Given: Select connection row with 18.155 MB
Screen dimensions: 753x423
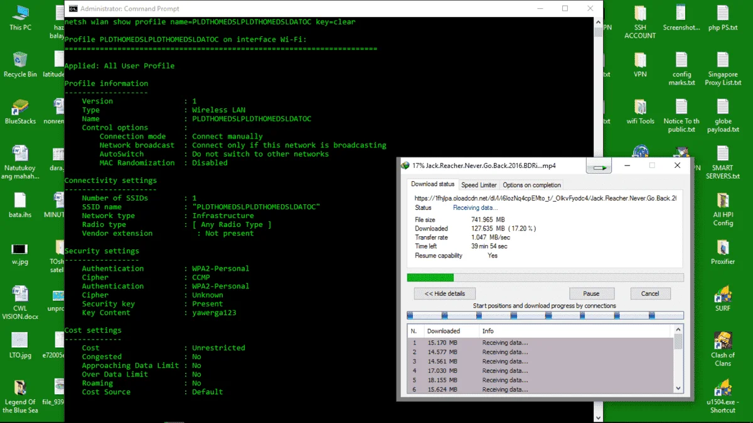Looking at the screenshot, I should click(x=540, y=380).
